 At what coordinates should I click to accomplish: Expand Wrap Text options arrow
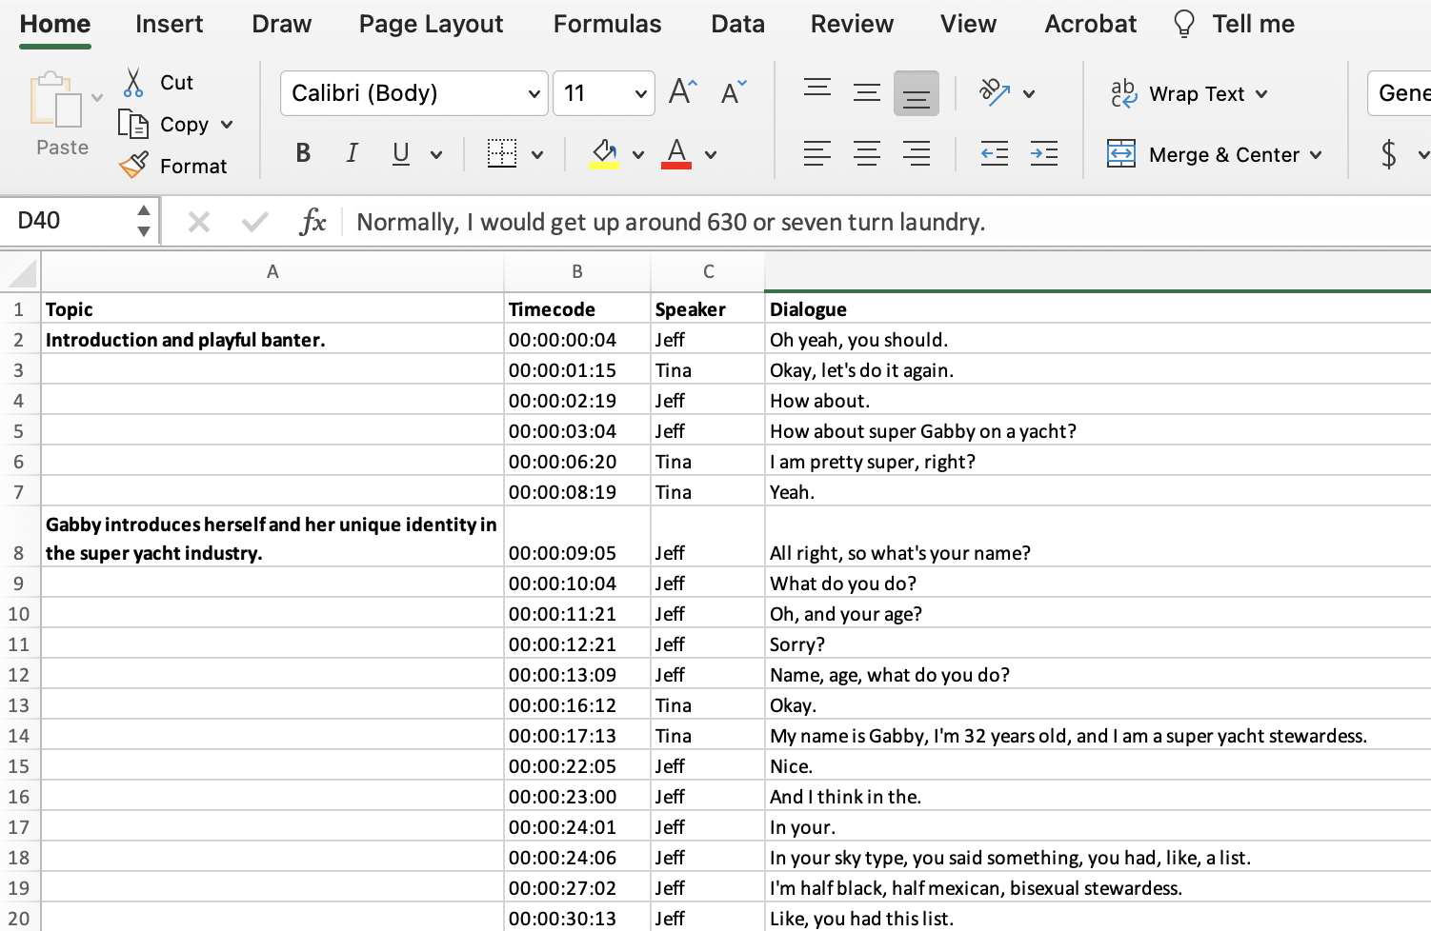1261,93
